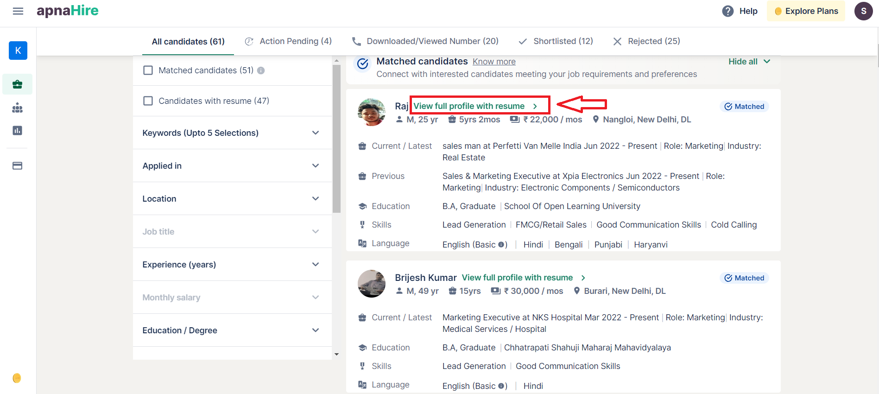Open the Shortlisted (12) tab
Screen dimensions: 879x394
(x=556, y=41)
